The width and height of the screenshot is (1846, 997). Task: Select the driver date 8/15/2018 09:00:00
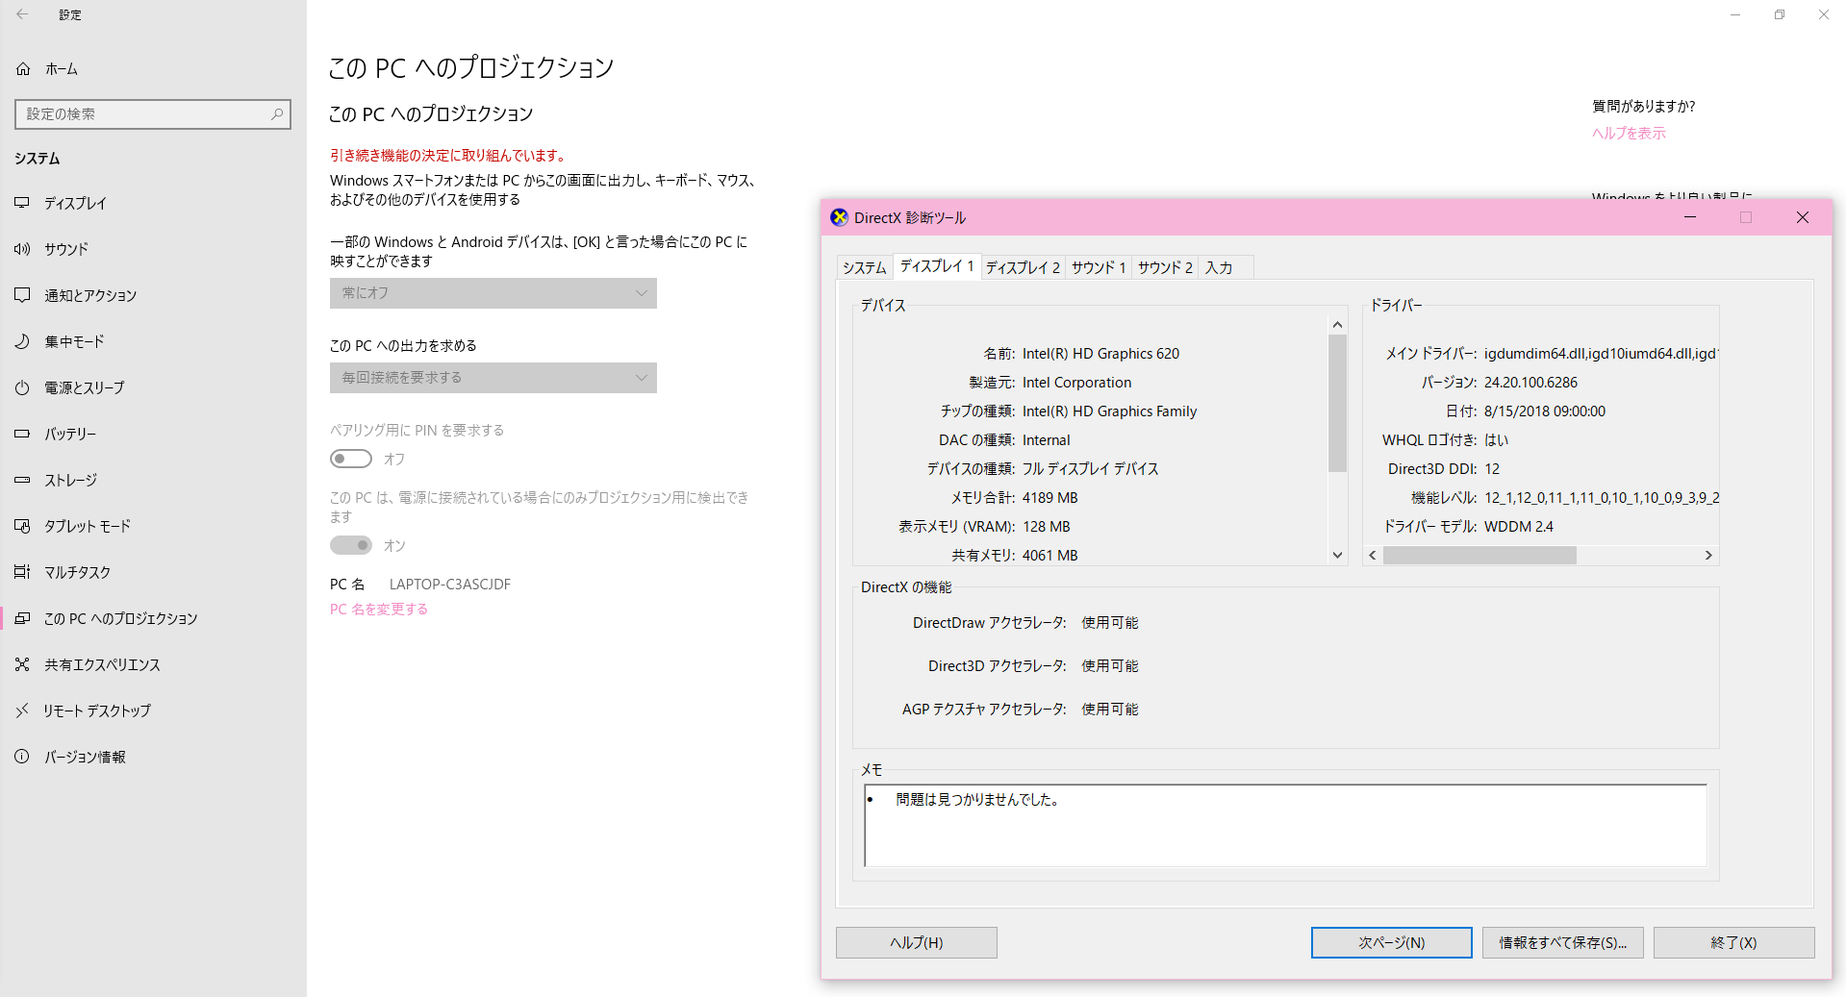click(x=1545, y=411)
